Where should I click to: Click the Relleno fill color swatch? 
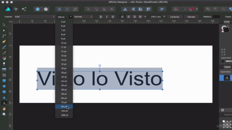(216, 17)
